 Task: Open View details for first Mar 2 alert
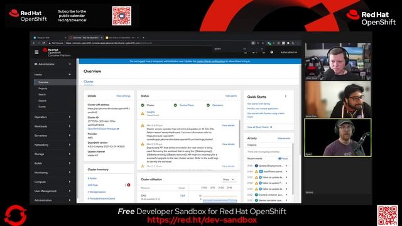pos(228,126)
